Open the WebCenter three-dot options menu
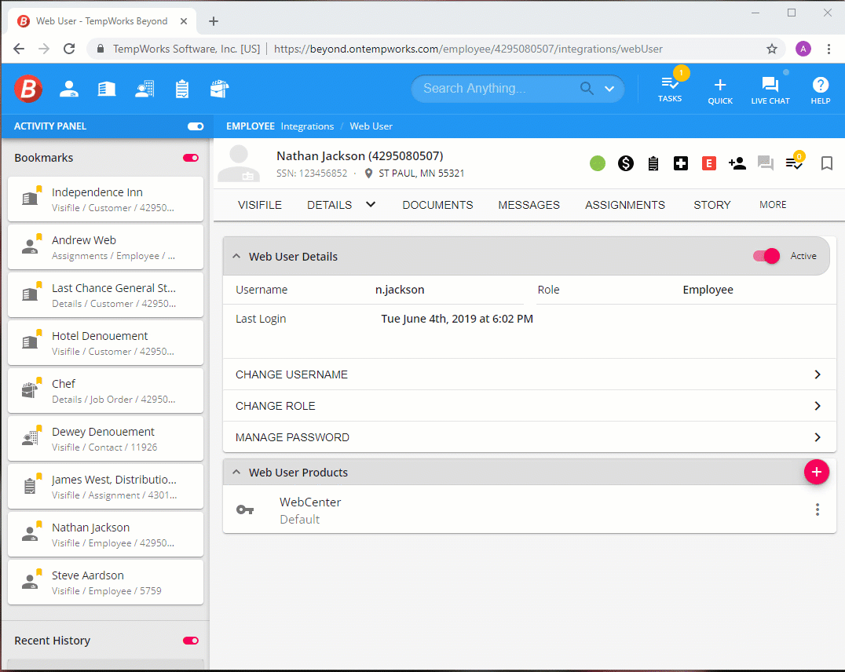845x672 pixels. pyautogui.click(x=818, y=509)
